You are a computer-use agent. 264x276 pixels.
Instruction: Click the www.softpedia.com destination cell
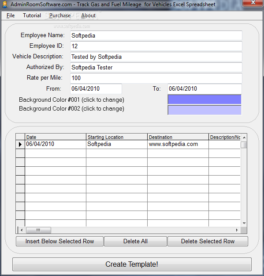point(178,144)
